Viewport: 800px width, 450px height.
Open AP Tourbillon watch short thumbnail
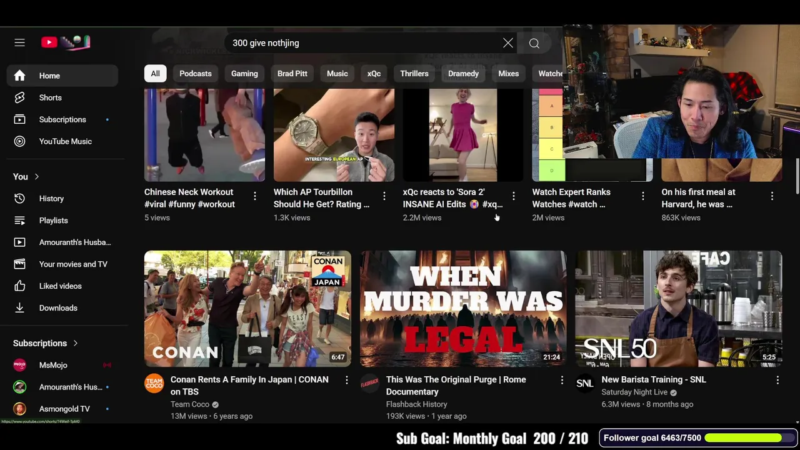click(x=334, y=135)
